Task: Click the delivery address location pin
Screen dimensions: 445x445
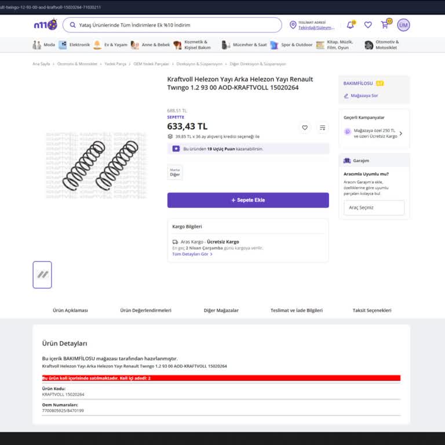Action: pyautogui.click(x=293, y=25)
